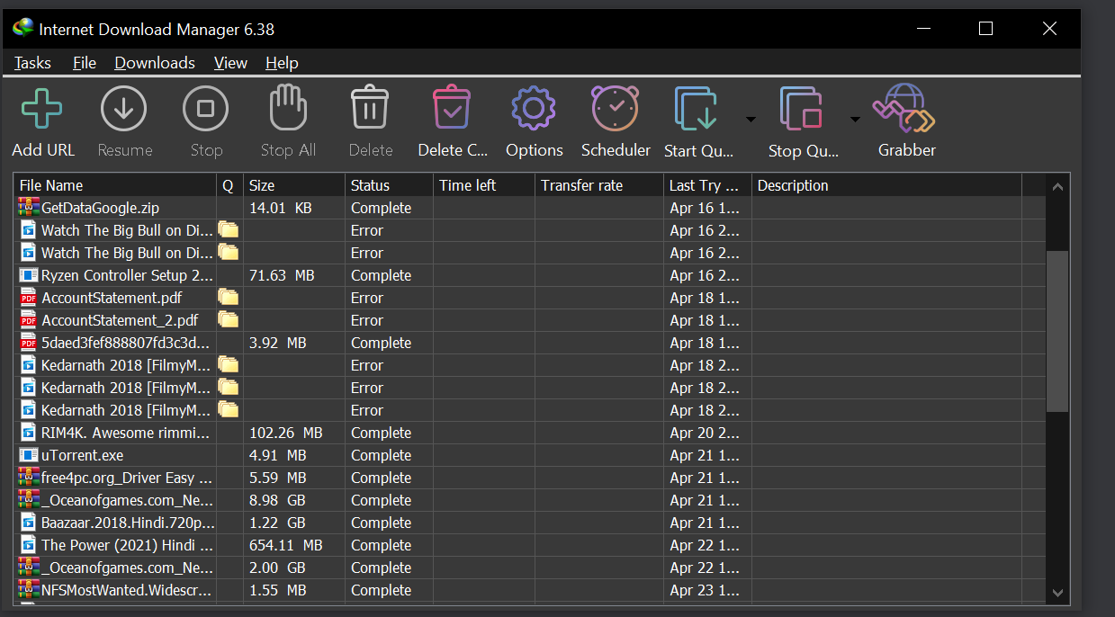Select the GetDataGoogle.zip download row
Screen dimensions: 1115x617
531,208
